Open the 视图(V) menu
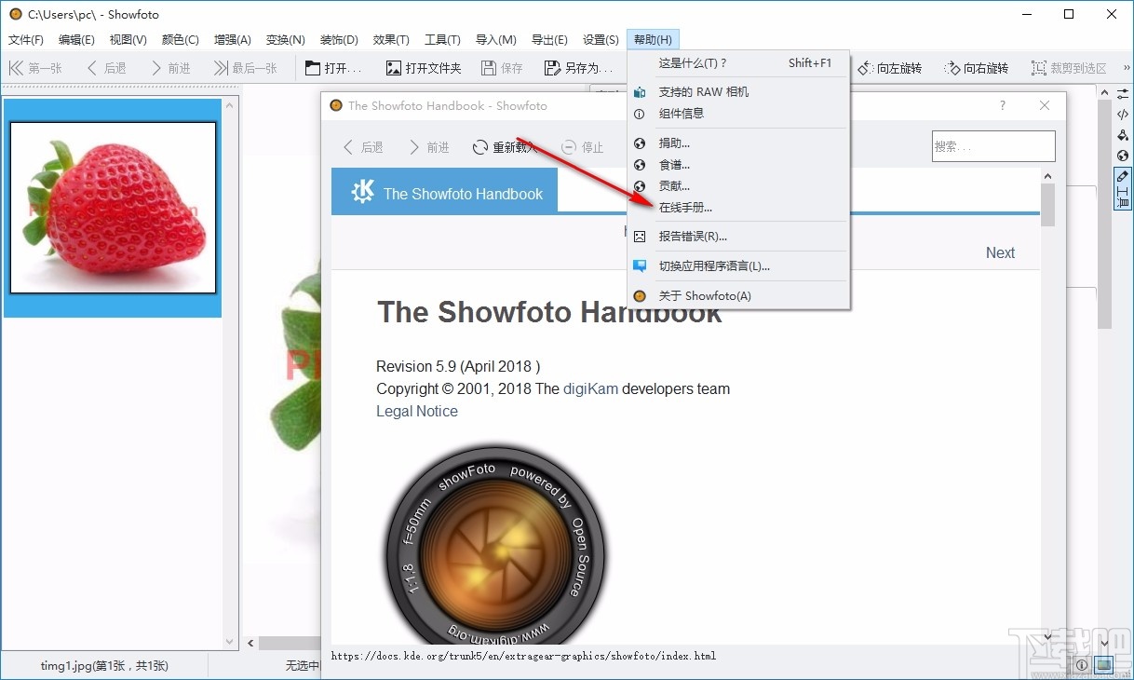The image size is (1134, 680). coord(128,40)
